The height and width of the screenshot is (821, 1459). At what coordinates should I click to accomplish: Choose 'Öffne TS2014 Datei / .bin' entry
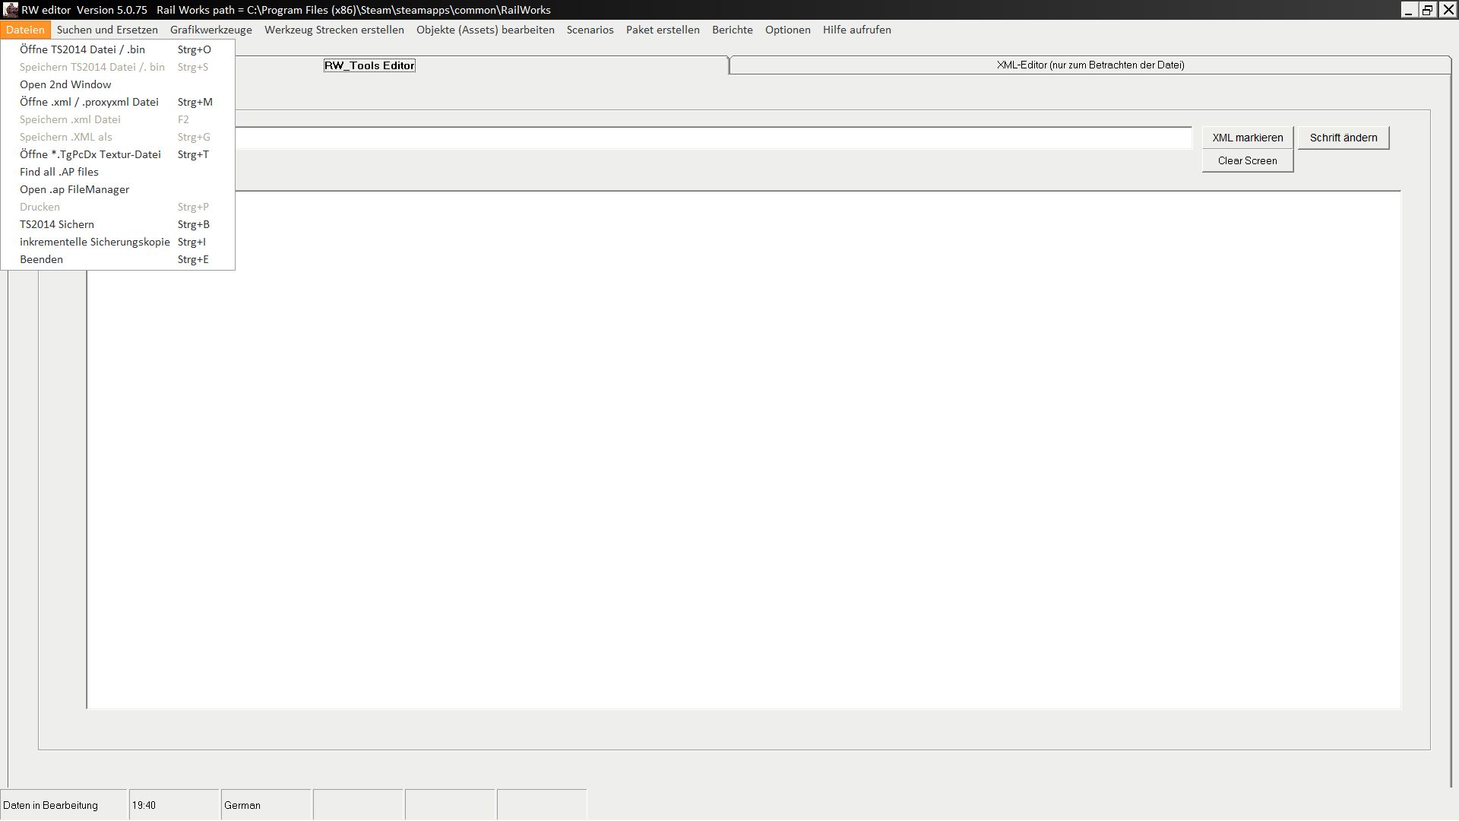coord(82,49)
